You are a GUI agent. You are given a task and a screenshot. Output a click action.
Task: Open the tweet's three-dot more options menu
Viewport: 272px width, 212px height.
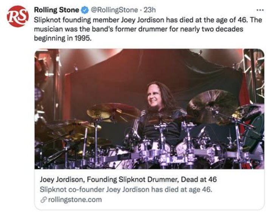(x=259, y=10)
